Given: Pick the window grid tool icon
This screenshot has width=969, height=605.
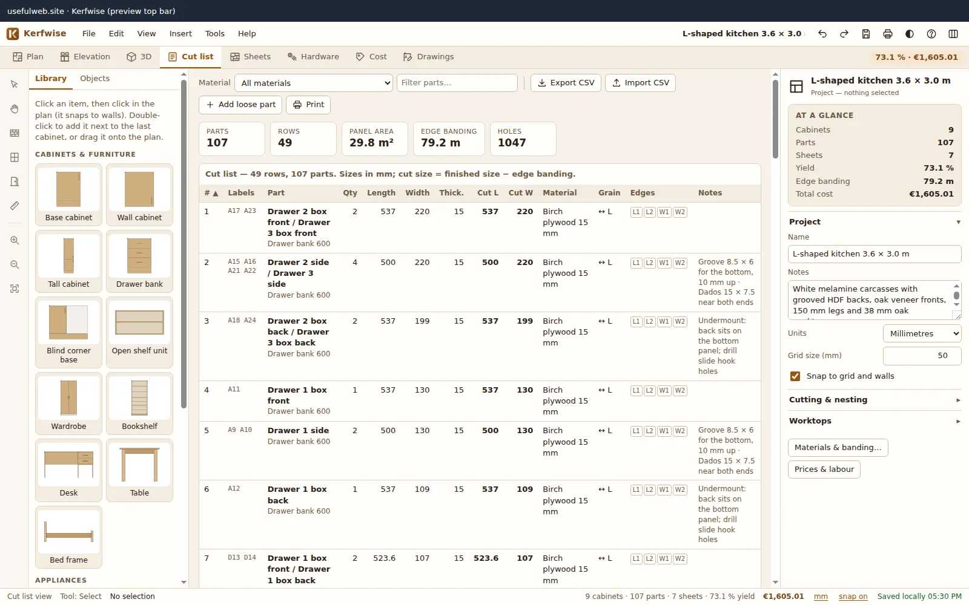Looking at the screenshot, I should 15,157.
